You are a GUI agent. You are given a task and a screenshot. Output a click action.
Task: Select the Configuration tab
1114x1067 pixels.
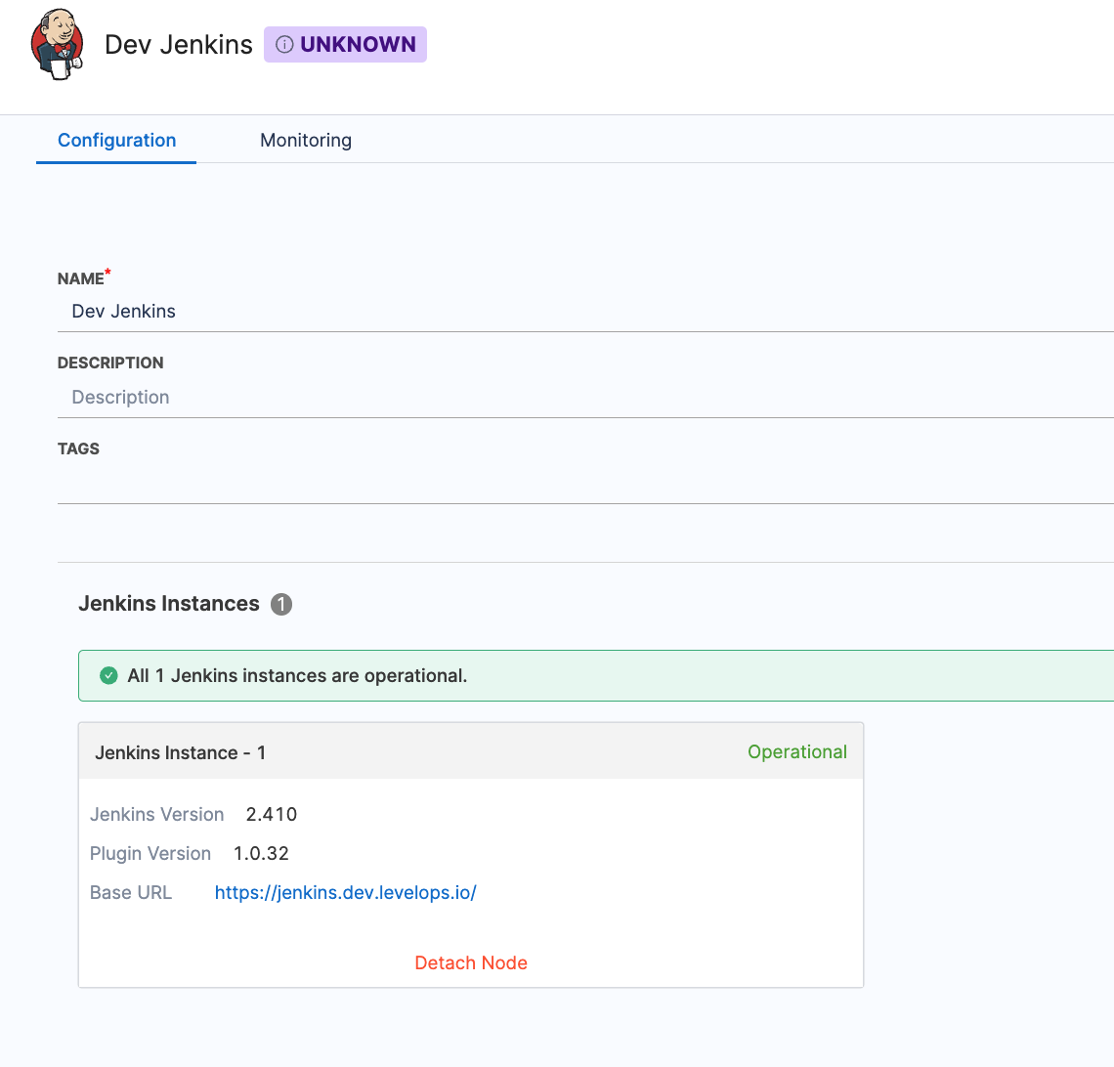click(117, 141)
